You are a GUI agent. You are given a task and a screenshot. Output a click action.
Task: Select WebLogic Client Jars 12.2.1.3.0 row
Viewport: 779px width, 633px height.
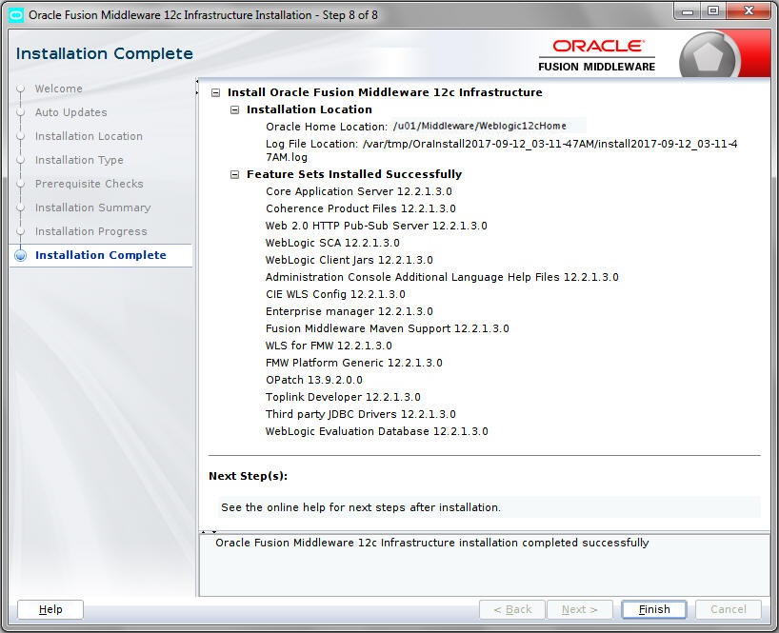point(350,260)
